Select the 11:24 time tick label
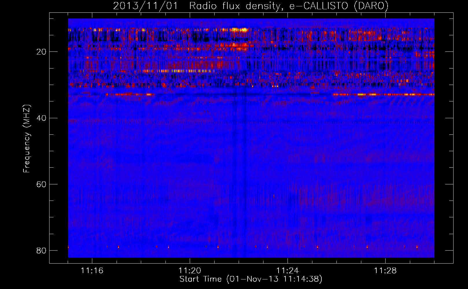 point(288,271)
